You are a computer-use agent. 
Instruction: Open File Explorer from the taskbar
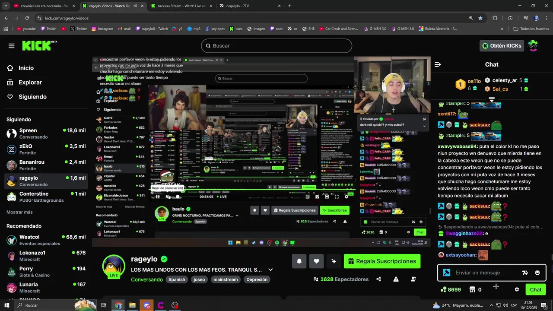coord(133,305)
